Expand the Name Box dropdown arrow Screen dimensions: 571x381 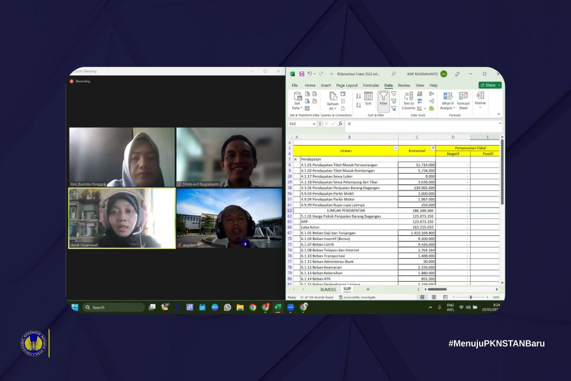point(314,123)
